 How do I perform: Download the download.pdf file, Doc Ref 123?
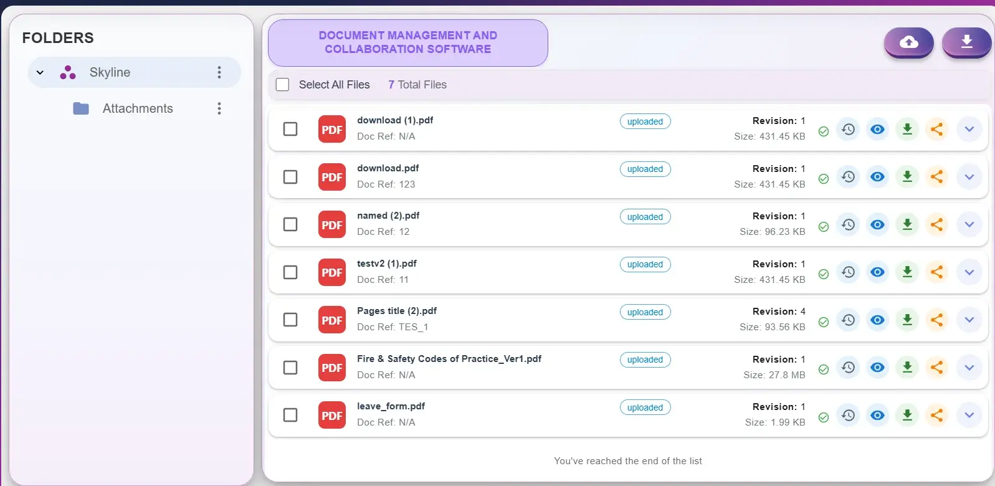pos(907,176)
